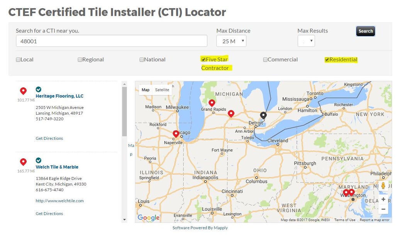This screenshot has height=242, width=412.
Task: Click the Google logo on the map
Action: tap(148, 217)
